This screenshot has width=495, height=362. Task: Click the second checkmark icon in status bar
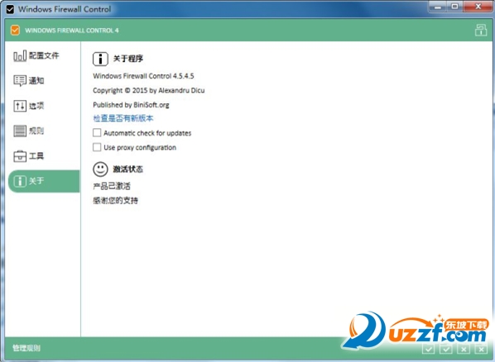click(446, 349)
